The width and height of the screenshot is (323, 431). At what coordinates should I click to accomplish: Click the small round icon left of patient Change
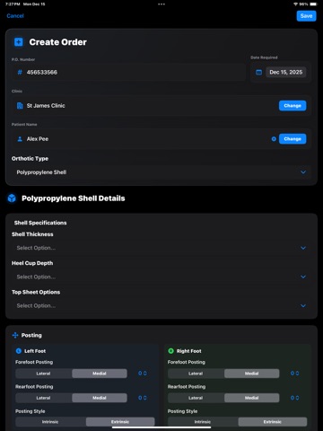(x=274, y=139)
